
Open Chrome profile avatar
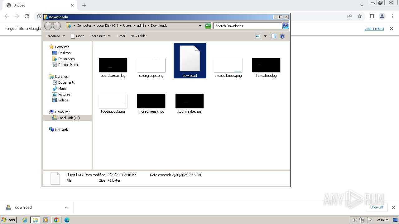(382, 16)
